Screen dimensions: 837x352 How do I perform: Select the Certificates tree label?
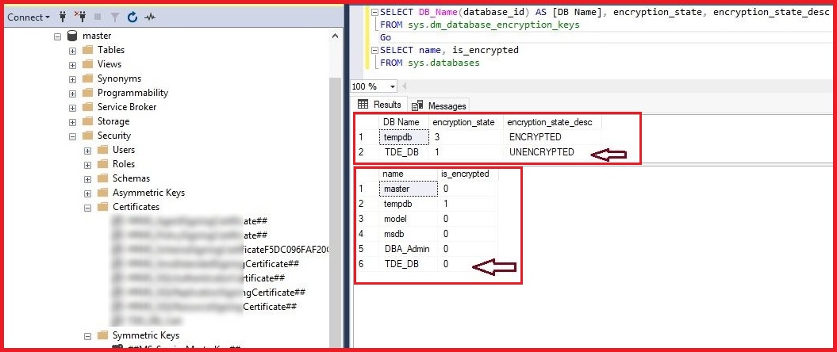(x=136, y=207)
